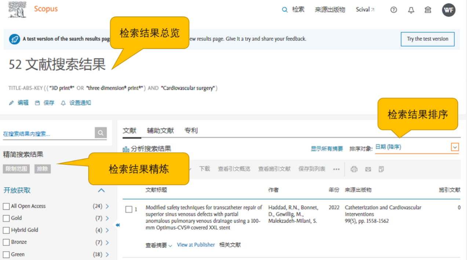
Task: Check the All Open Access checkbox
Action: (x=6, y=206)
